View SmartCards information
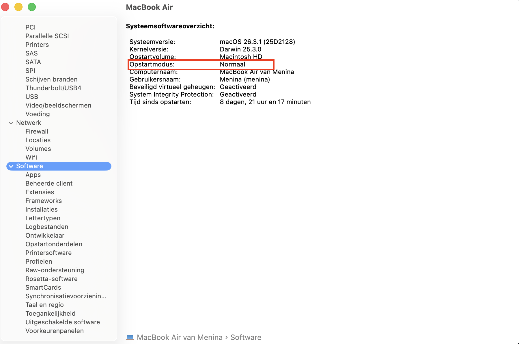 point(43,287)
